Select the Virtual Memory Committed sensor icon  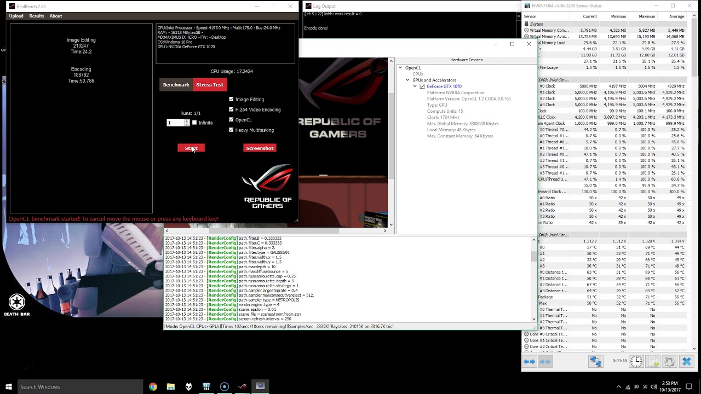click(527, 31)
